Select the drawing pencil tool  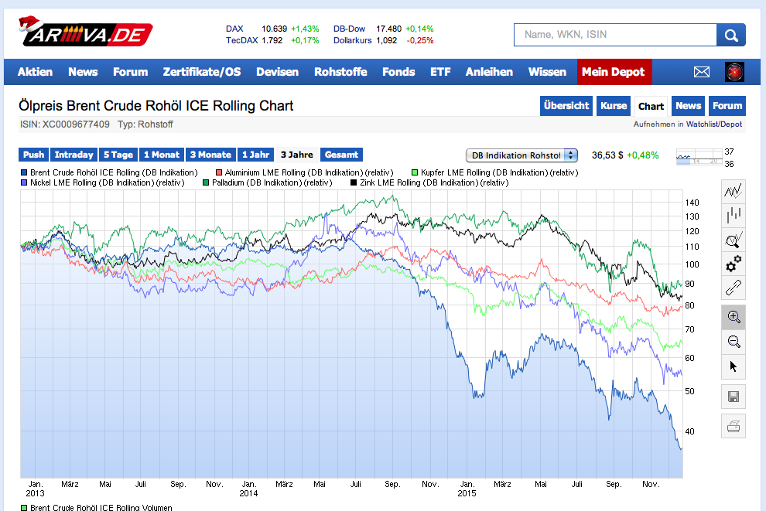(x=733, y=288)
